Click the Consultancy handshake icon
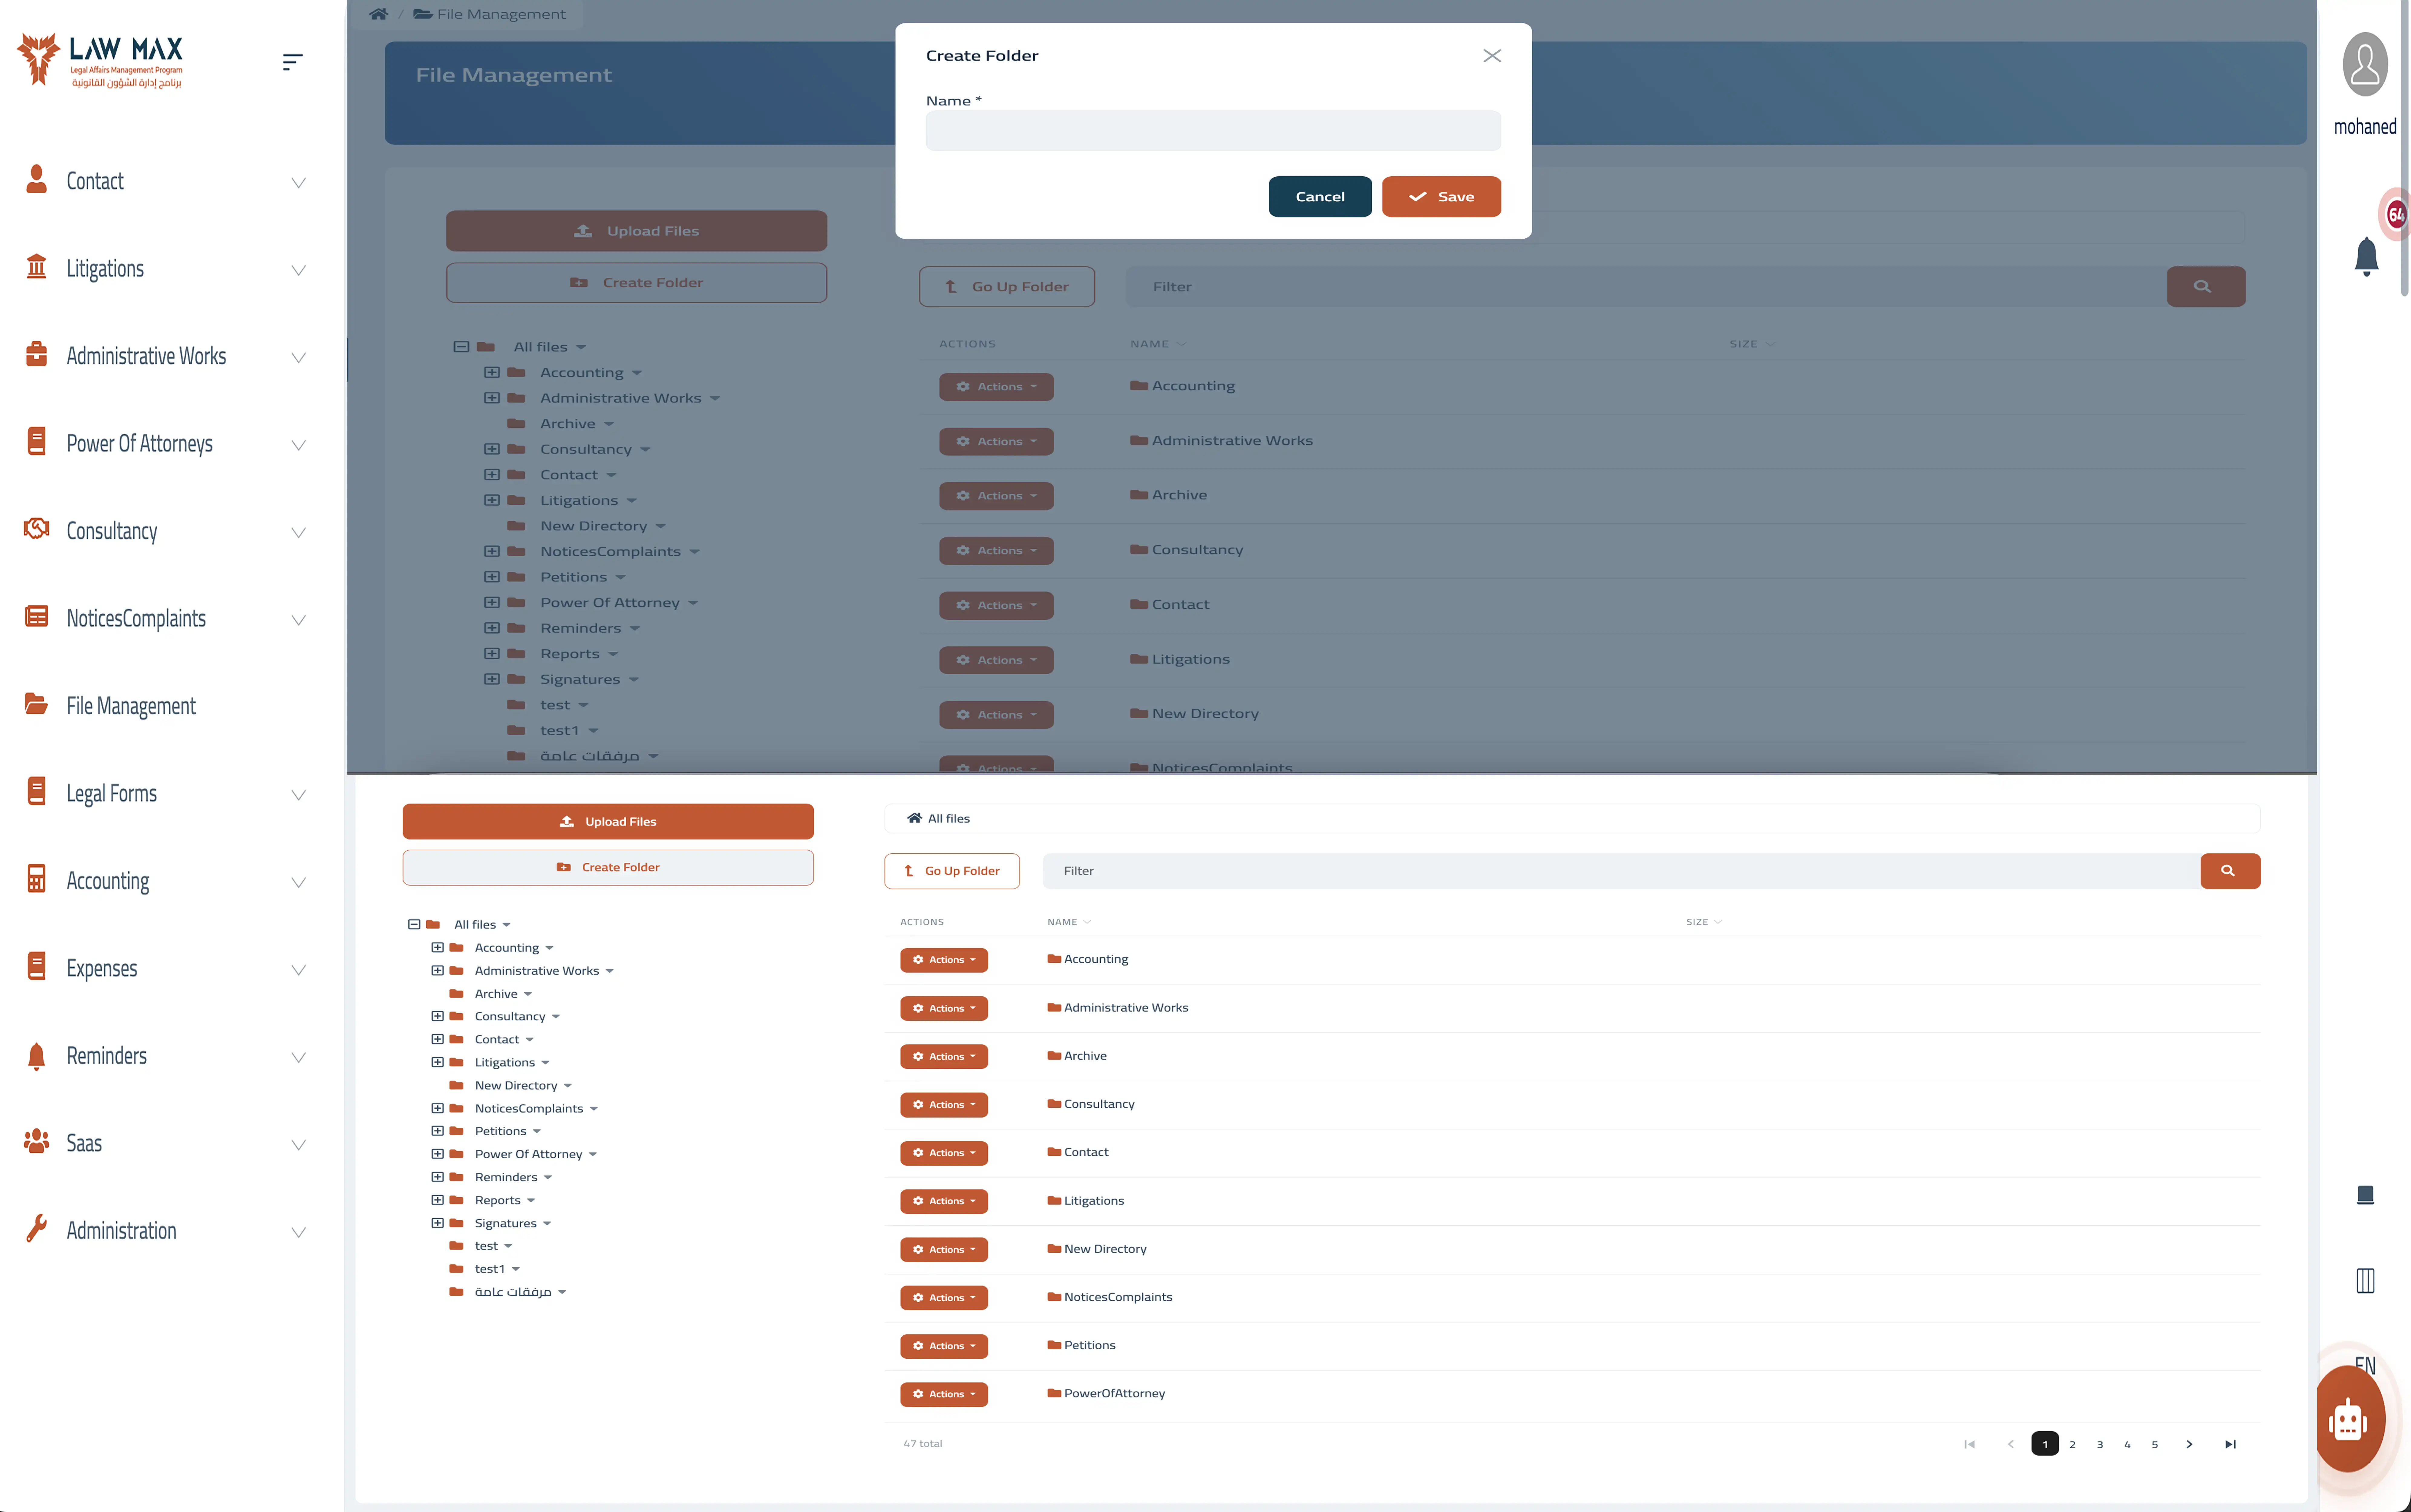Viewport: 2411px width, 1512px height. [x=36, y=529]
